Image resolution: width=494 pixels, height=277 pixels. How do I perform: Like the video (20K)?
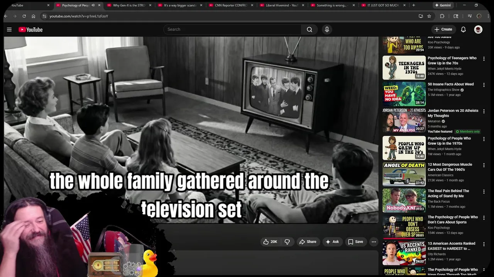(x=270, y=242)
